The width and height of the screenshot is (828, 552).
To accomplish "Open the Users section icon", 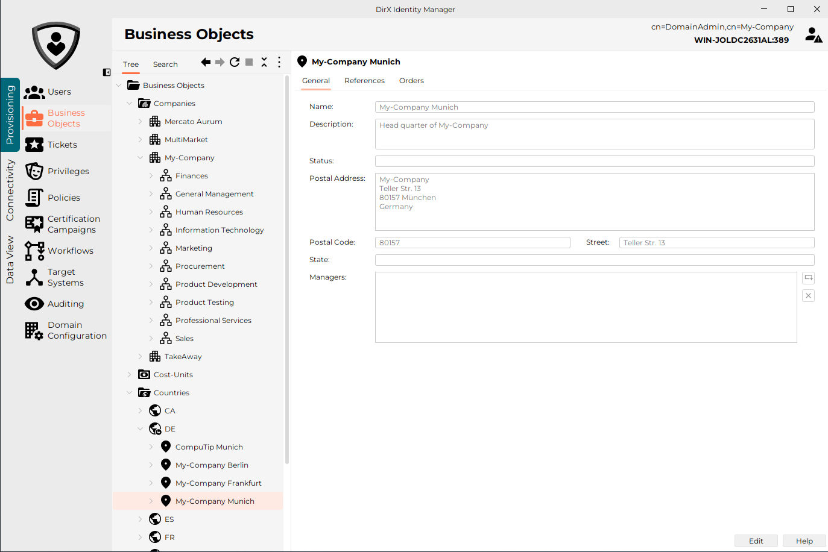I will click(34, 92).
